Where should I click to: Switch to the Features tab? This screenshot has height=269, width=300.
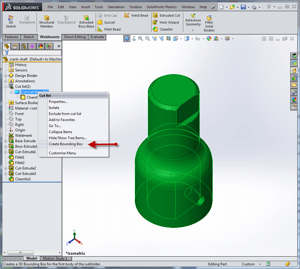tap(12, 37)
